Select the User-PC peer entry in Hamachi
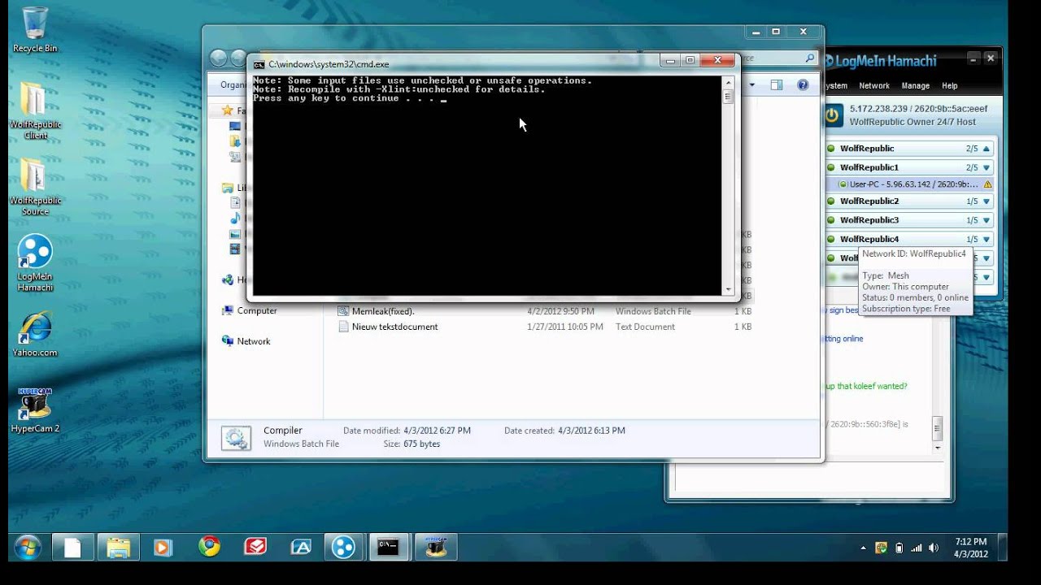 (x=910, y=184)
